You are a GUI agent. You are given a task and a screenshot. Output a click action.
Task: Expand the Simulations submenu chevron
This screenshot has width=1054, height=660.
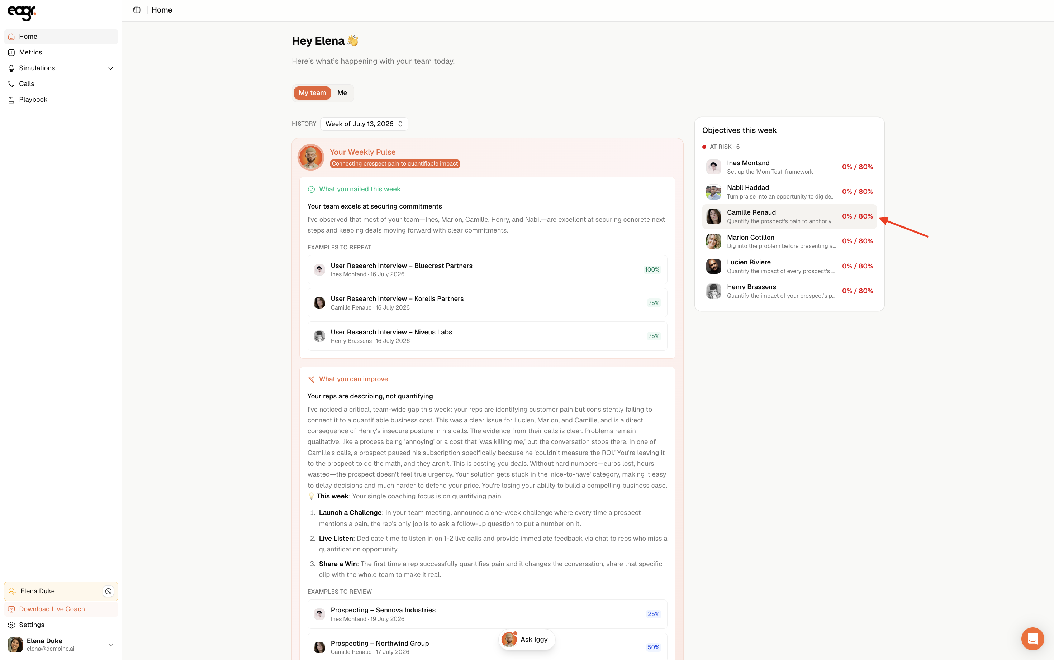110,68
